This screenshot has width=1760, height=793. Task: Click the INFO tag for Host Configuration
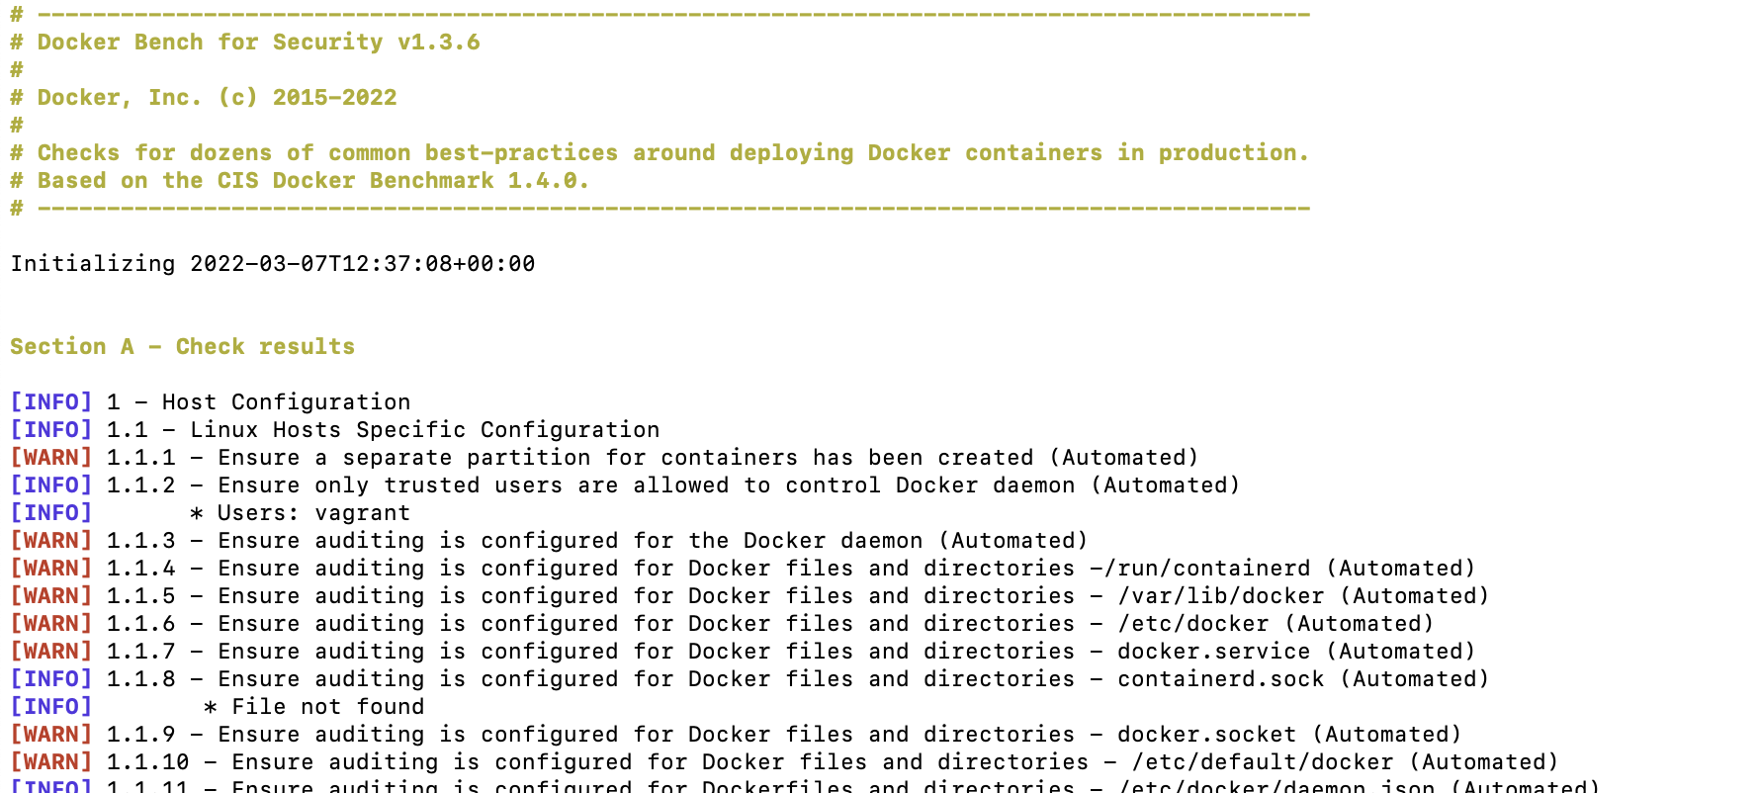click(x=51, y=402)
